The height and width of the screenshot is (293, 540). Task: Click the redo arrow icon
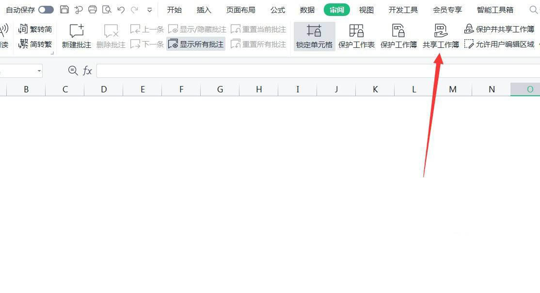click(135, 10)
